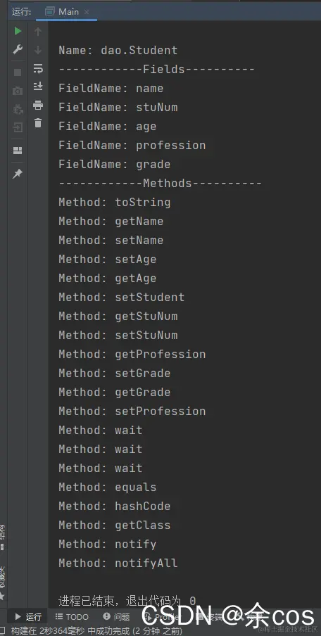The image size is (321, 636).
Task: Click the 'Name: dao.Student' console line
Action: tap(118, 50)
